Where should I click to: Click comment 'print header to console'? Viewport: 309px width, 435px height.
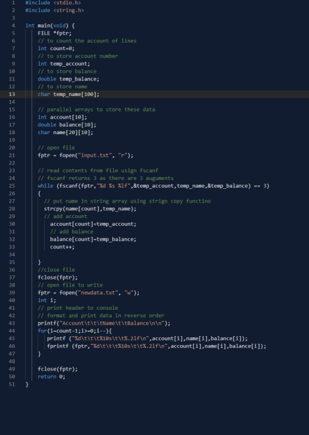pyautogui.click(x=78, y=308)
